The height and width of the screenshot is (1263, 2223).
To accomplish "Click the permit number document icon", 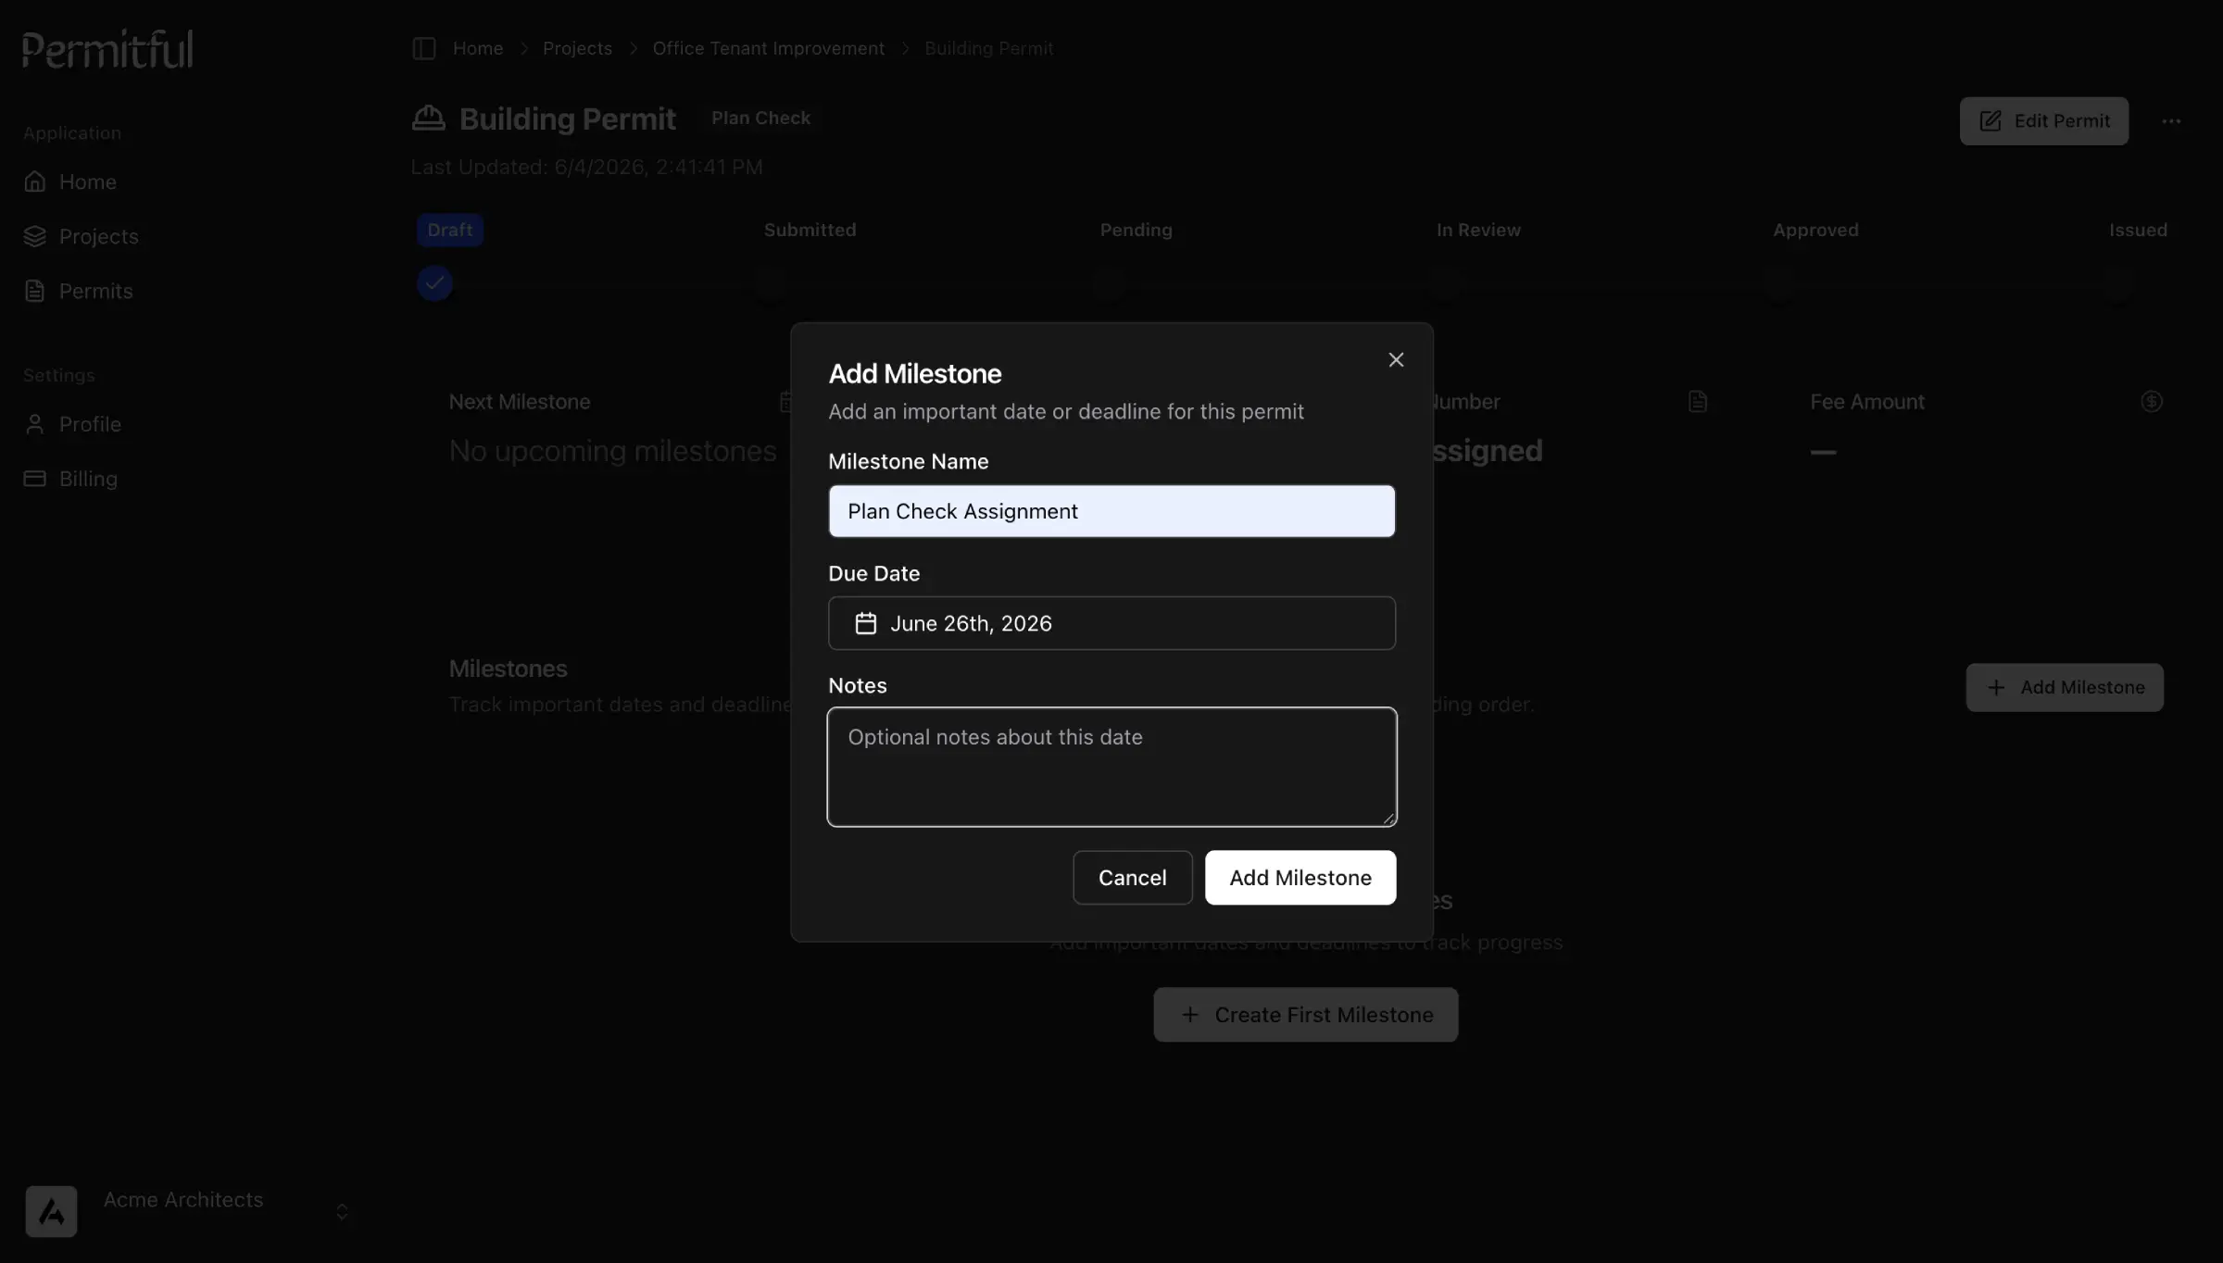I will click(x=1697, y=402).
